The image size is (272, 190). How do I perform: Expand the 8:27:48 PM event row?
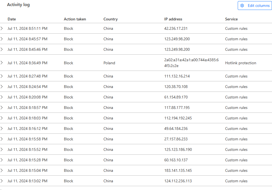[2, 76]
